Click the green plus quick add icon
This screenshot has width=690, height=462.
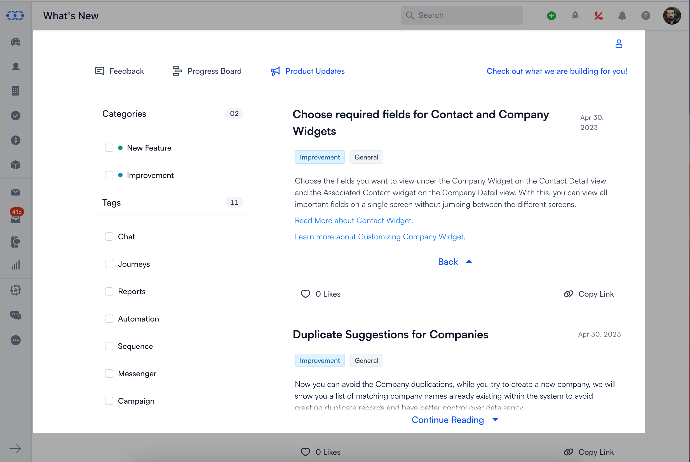point(551,16)
